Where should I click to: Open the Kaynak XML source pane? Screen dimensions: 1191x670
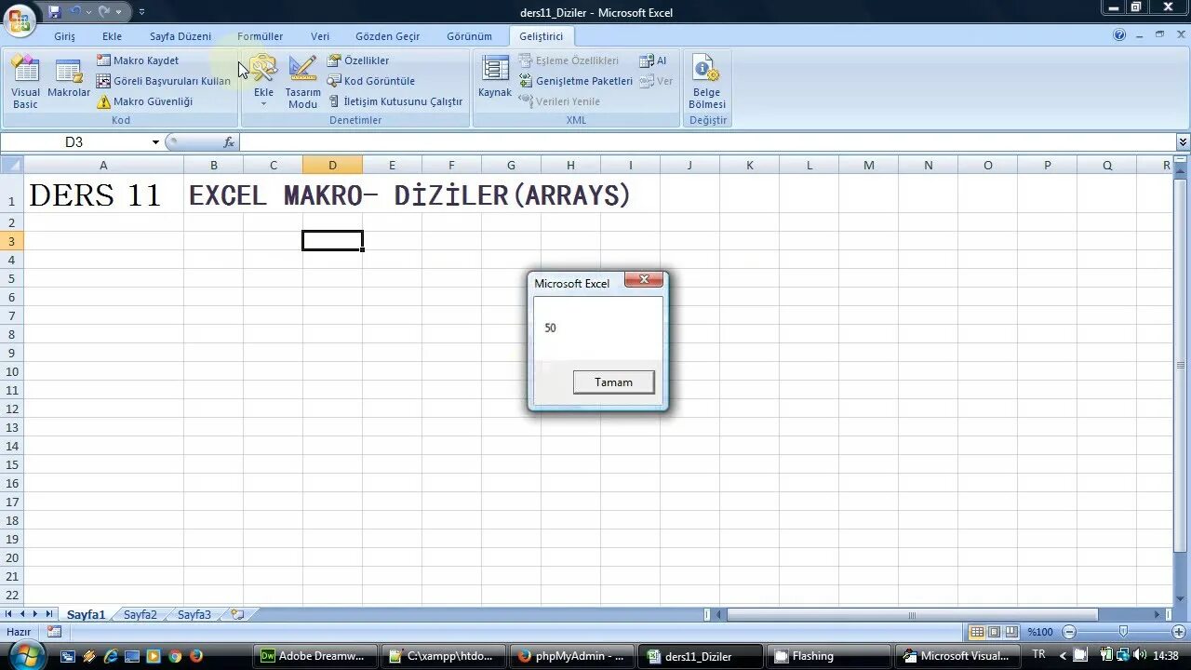pyautogui.click(x=495, y=77)
